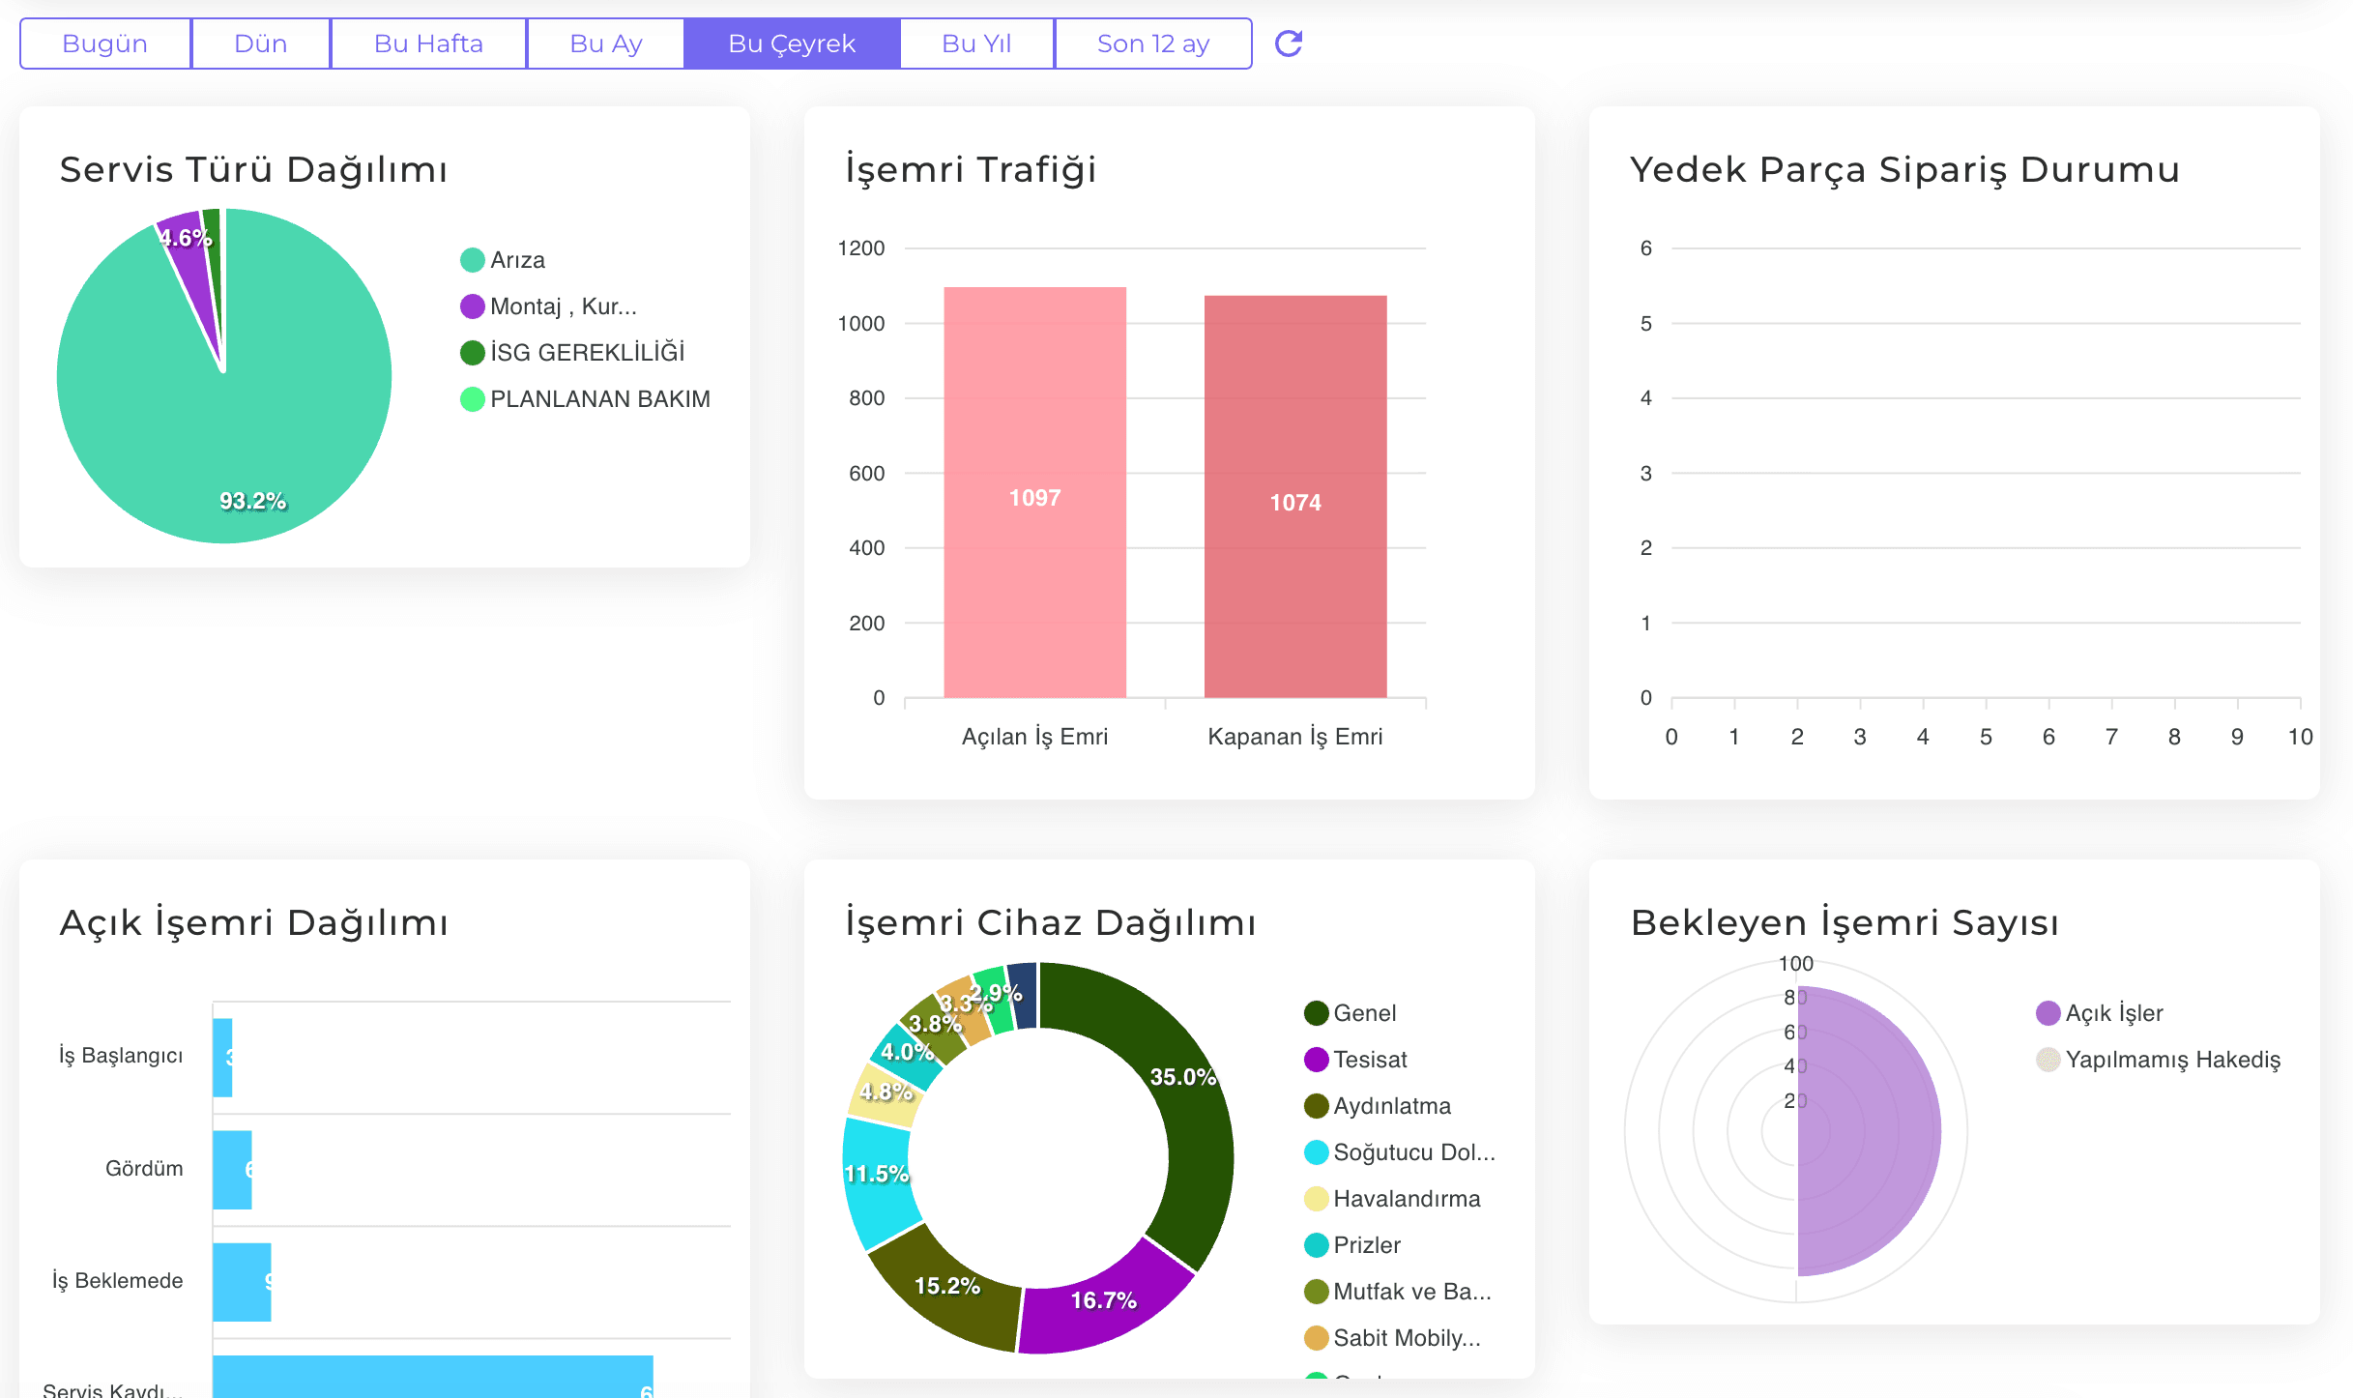
Task: Click the Açılan İş Emri bar
Action: pos(1034,492)
